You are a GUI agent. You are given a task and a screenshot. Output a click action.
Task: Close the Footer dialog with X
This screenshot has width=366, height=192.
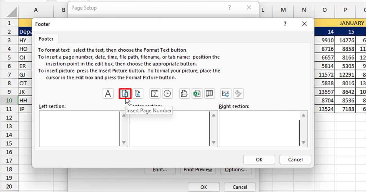tap(304, 24)
